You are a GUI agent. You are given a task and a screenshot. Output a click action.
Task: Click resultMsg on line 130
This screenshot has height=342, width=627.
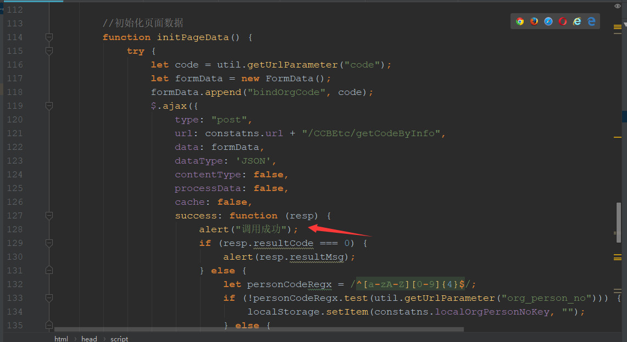click(x=317, y=257)
